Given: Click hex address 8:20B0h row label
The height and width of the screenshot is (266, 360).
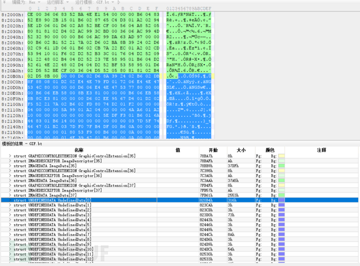Looking at the screenshot, I should [x=13, y=76].
